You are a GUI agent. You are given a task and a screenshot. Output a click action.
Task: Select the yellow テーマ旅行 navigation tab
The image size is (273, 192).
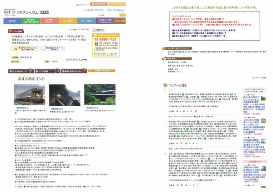68,21
